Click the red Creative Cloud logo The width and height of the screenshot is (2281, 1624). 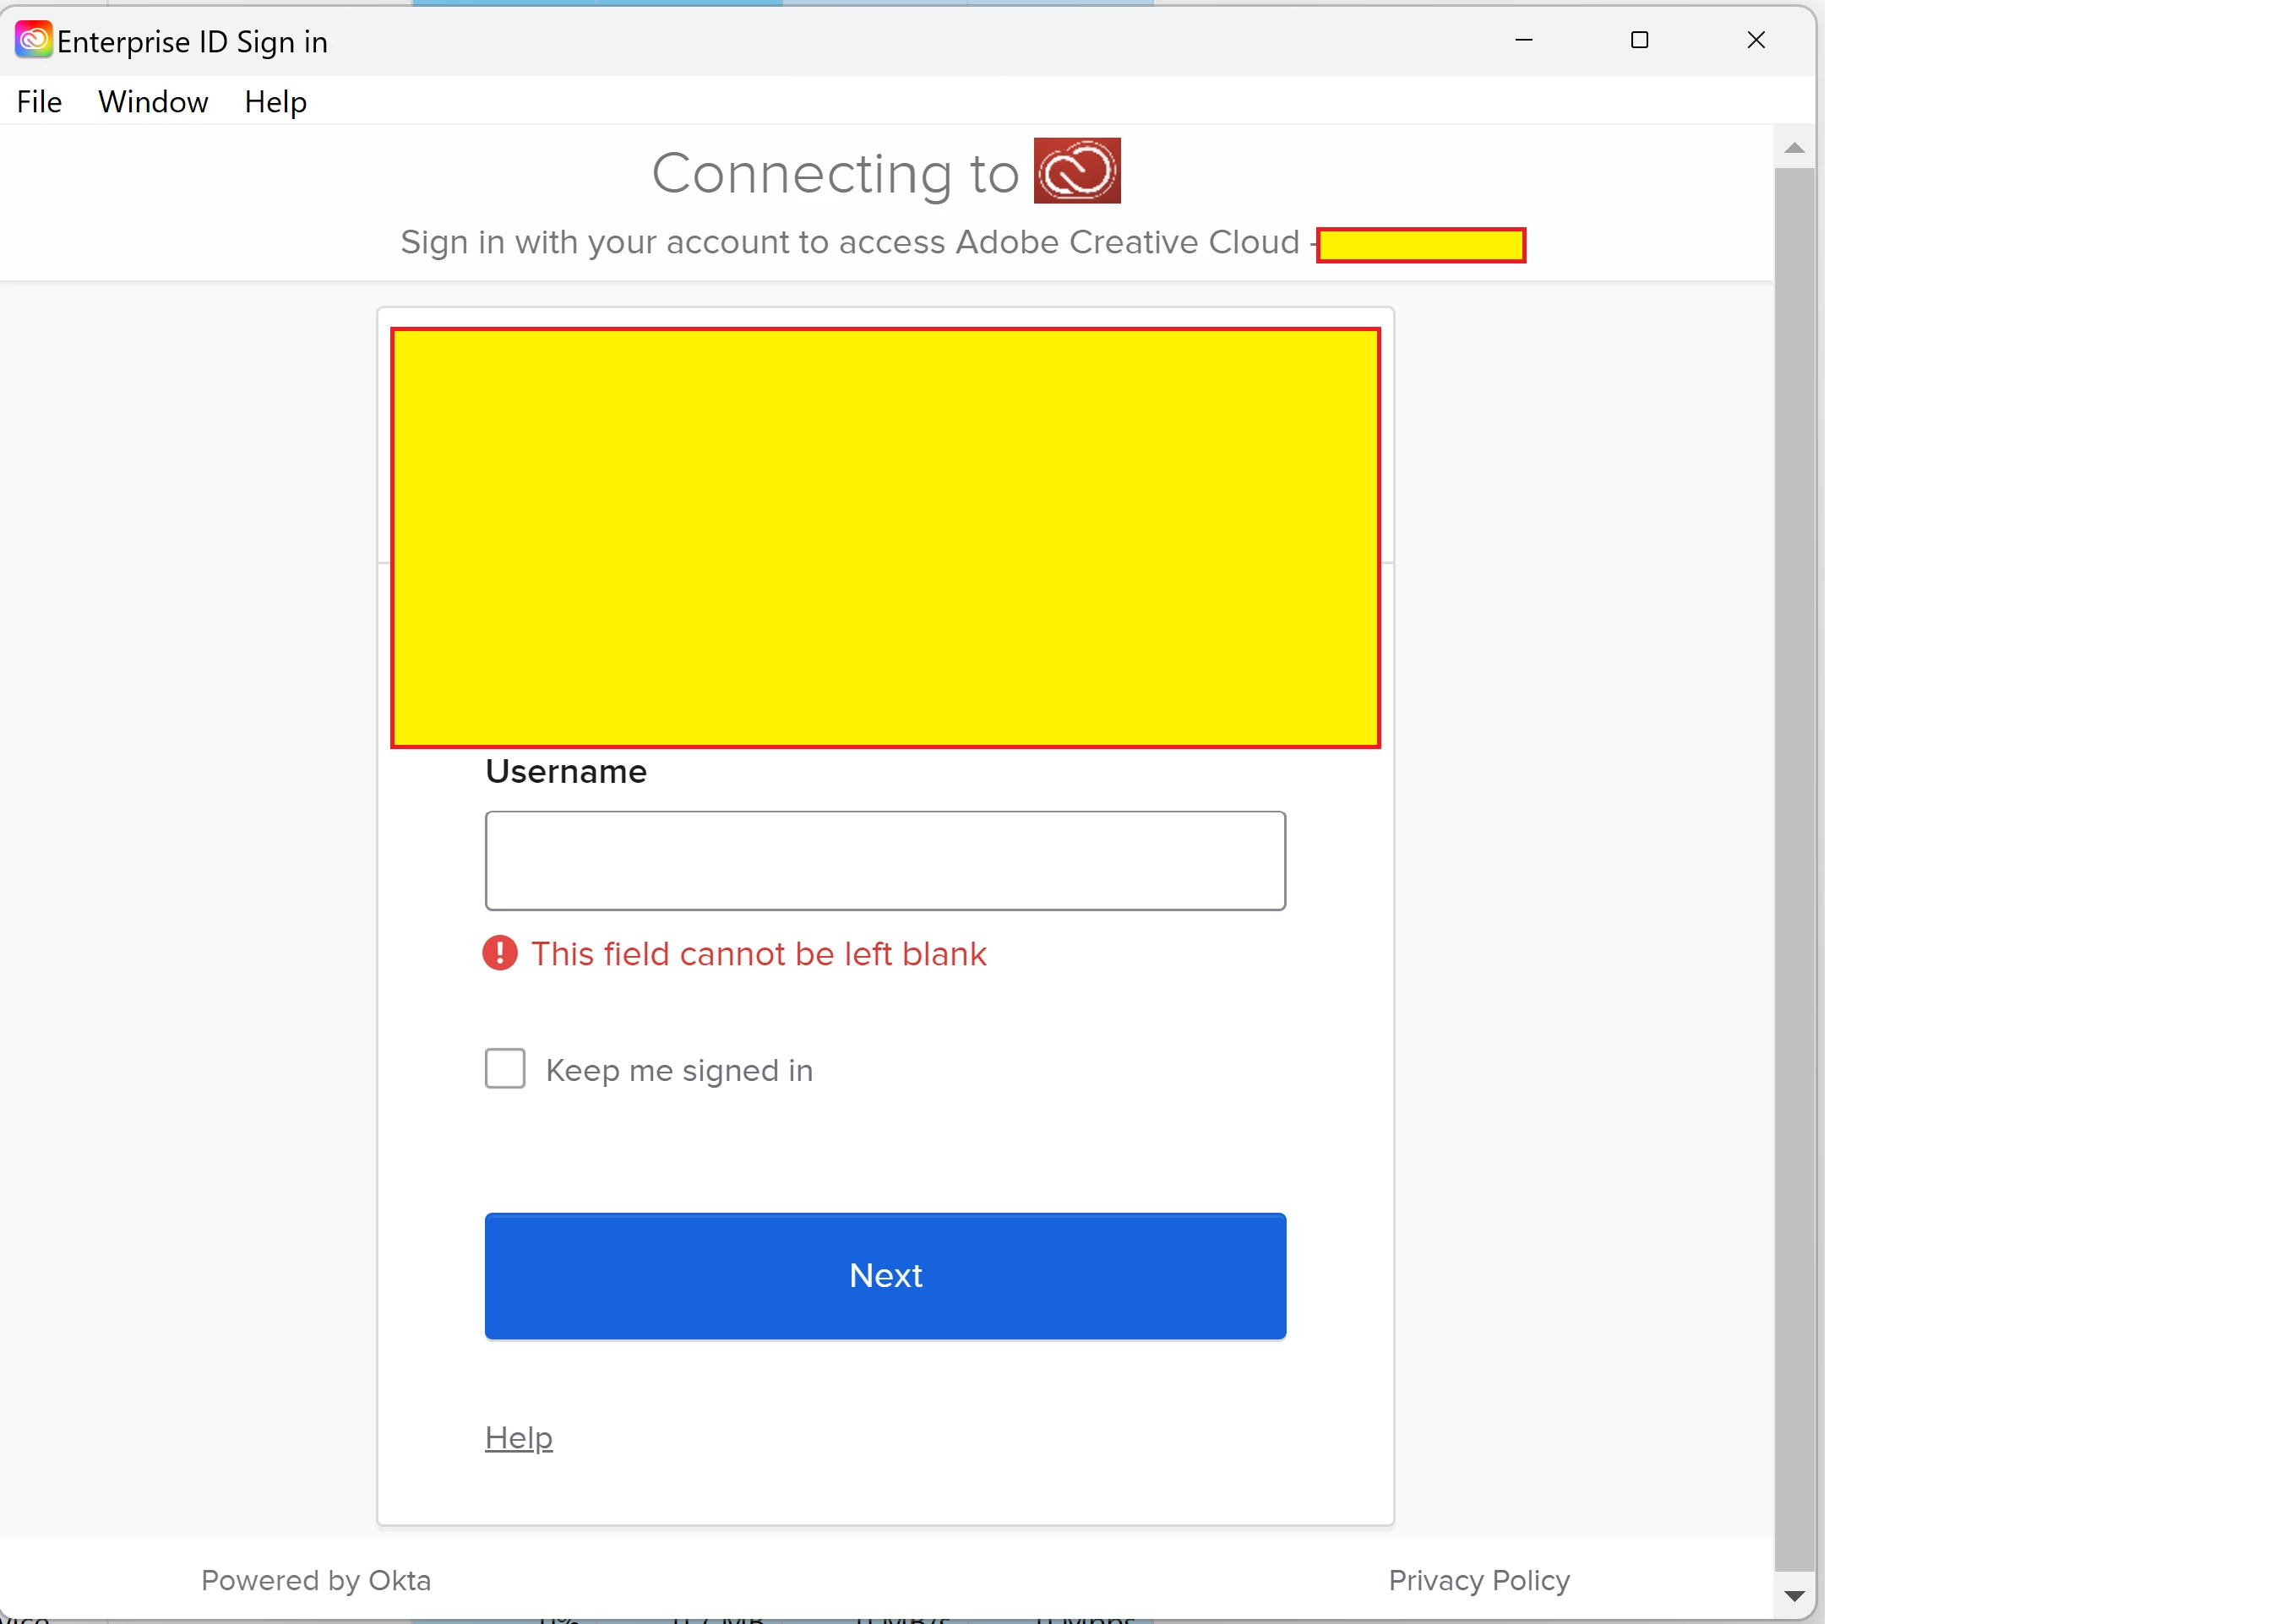click(x=1076, y=171)
